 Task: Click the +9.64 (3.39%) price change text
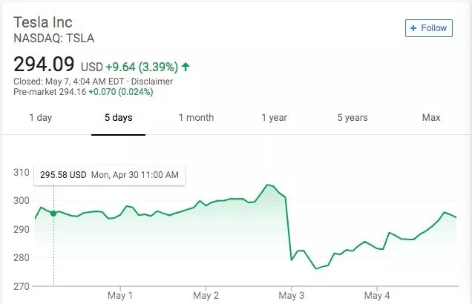[x=142, y=67]
